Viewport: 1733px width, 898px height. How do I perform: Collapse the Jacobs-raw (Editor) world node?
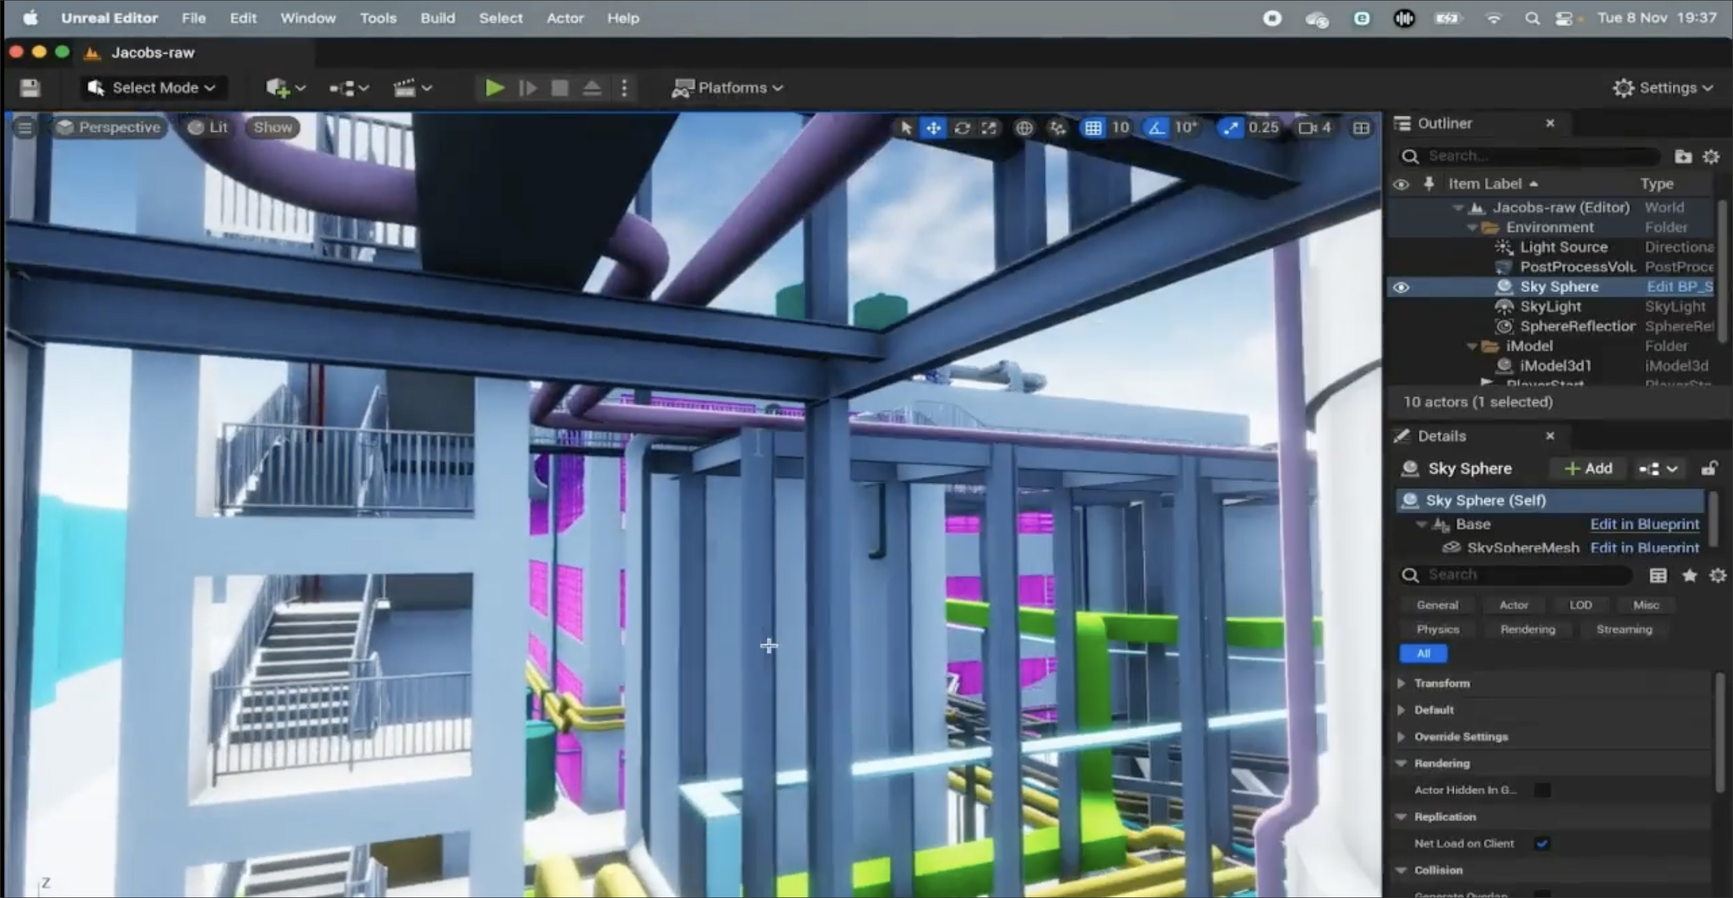pos(1457,208)
